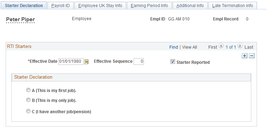This screenshot has height=128, width=269.
Task: Open the Employee UK Stay Info tab
Action: point(100,5)
